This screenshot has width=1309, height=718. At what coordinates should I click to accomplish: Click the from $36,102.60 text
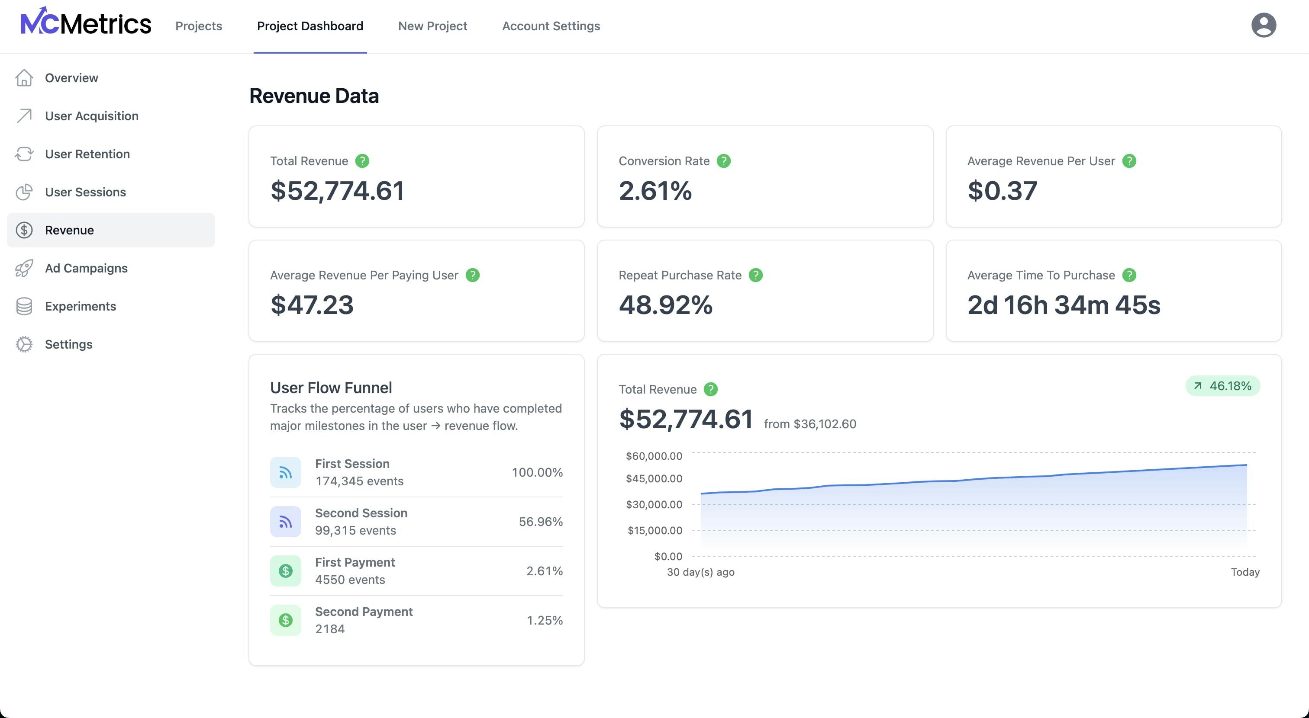[810, 424]
